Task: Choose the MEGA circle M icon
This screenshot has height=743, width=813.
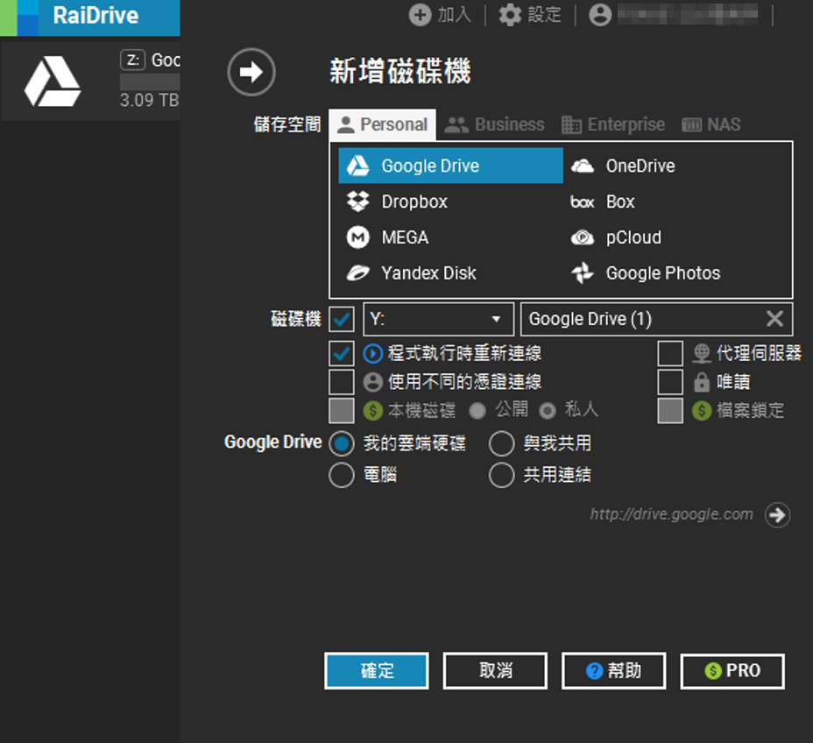Action: pos(357,237)
